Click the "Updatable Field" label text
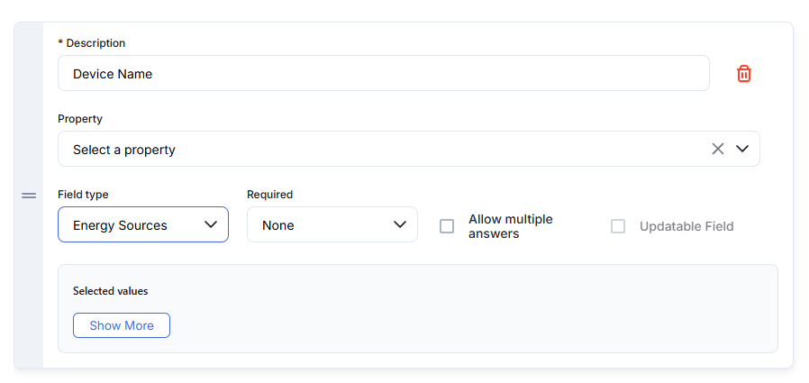 686,226
